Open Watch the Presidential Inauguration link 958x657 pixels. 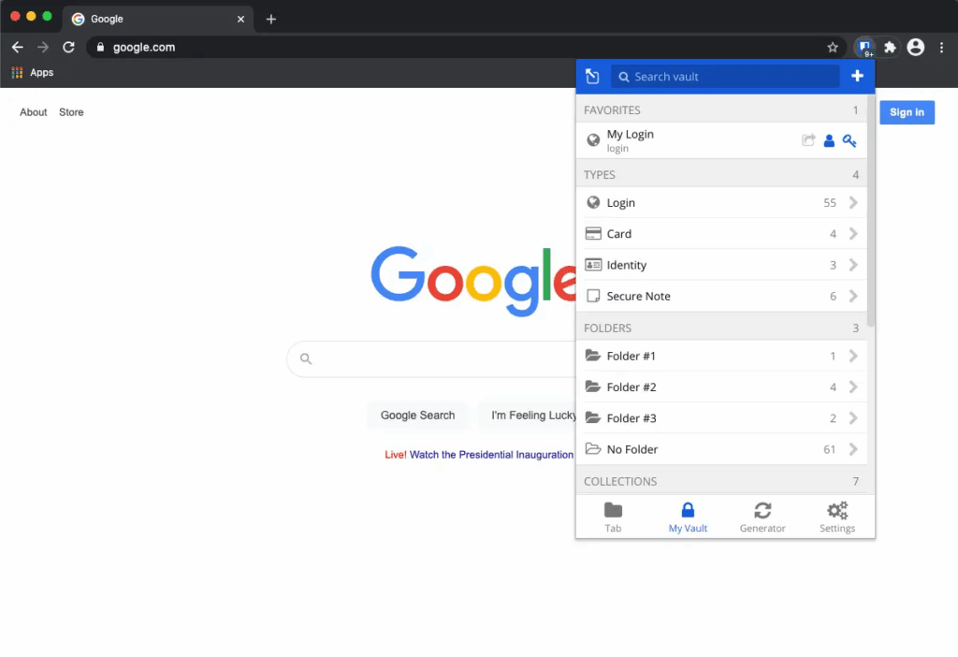491,455
